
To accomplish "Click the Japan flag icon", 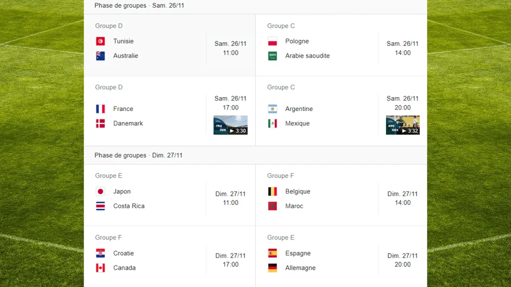I will tap(100, 191).
